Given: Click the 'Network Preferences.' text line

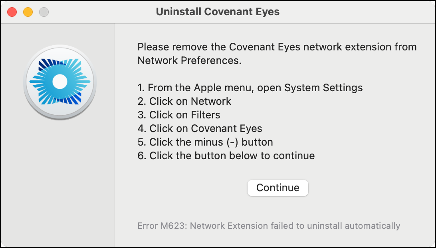Looking at the screenshot, I should pyautogui.click(x=189, y=60).
